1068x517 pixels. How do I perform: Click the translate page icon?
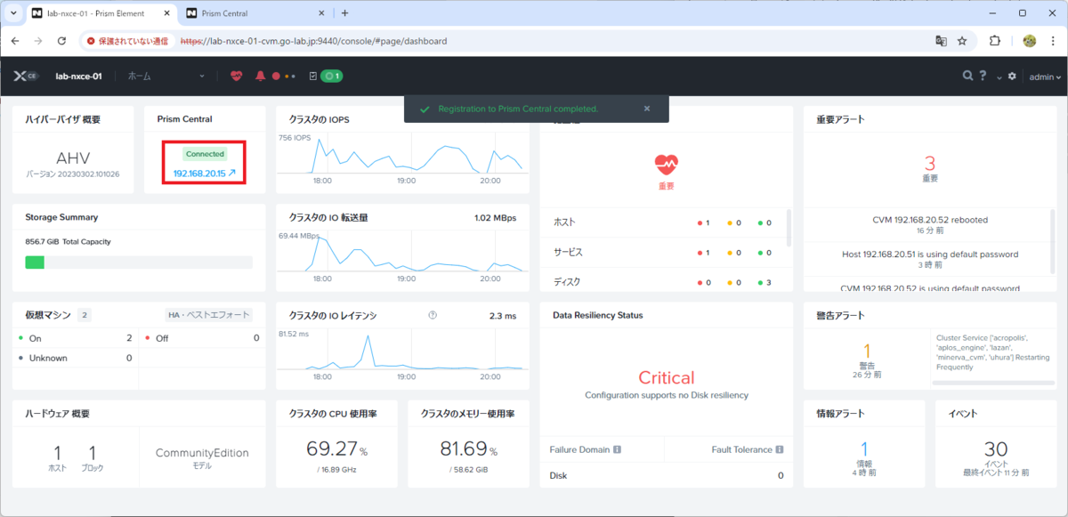click(941, 41)
